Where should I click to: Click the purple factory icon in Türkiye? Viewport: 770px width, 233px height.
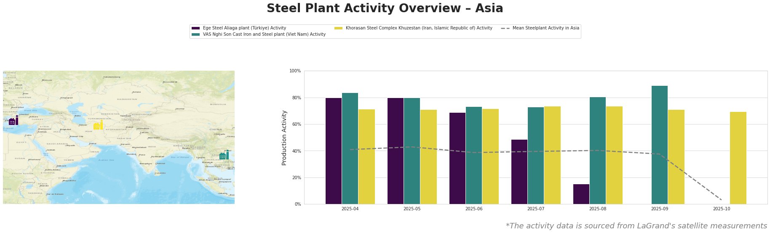pyautogui.click(x=13, y=121)
